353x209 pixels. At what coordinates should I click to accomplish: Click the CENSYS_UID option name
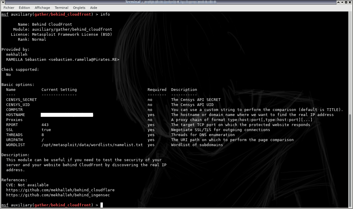pyautogui.click(x=18, y=105)
